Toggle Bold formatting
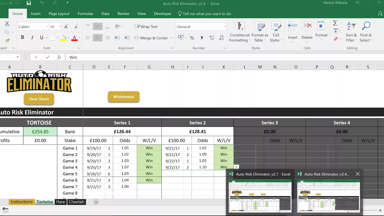This screenshot has width=384, height=216. point(22,37)
